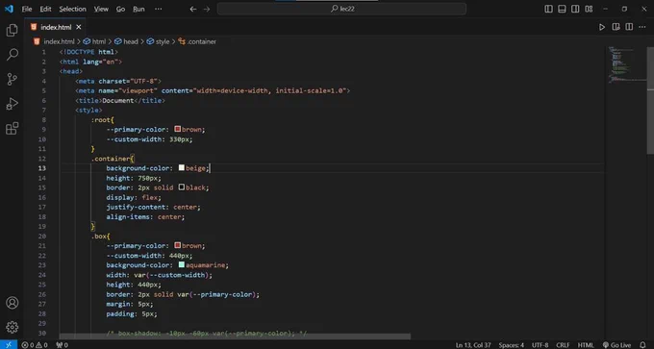Click the VS Code logo icon
The image size is (654, 349).
(9, 9)
